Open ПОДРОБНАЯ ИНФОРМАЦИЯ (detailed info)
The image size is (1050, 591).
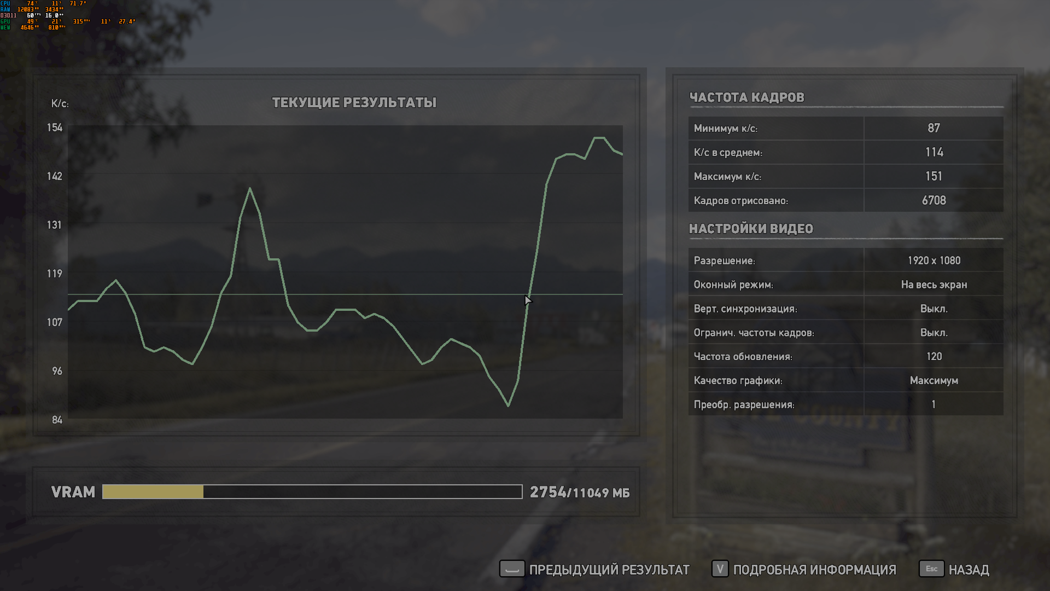814,570
